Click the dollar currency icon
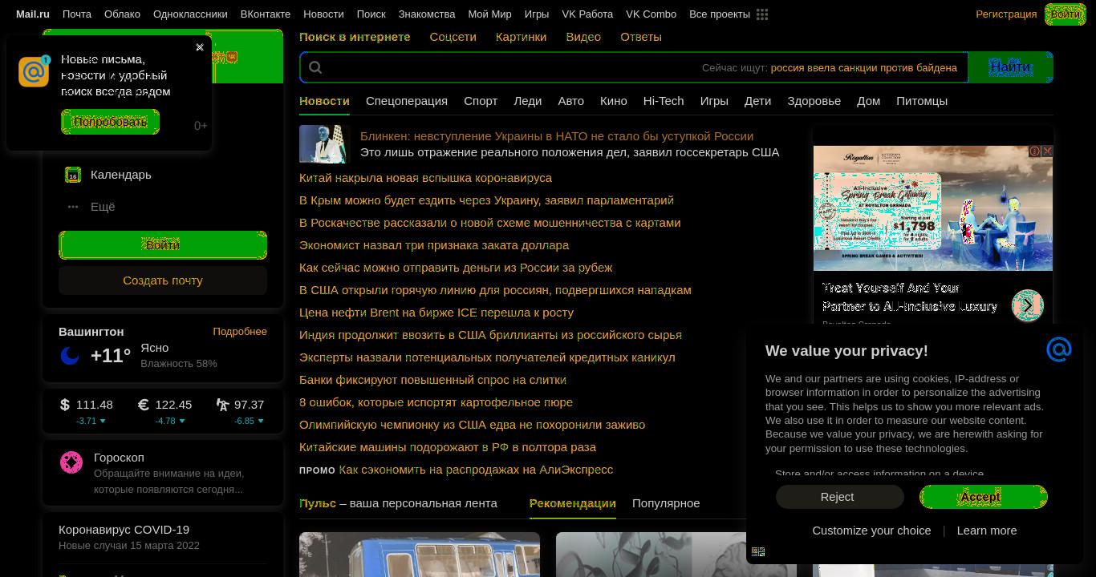 65,405
